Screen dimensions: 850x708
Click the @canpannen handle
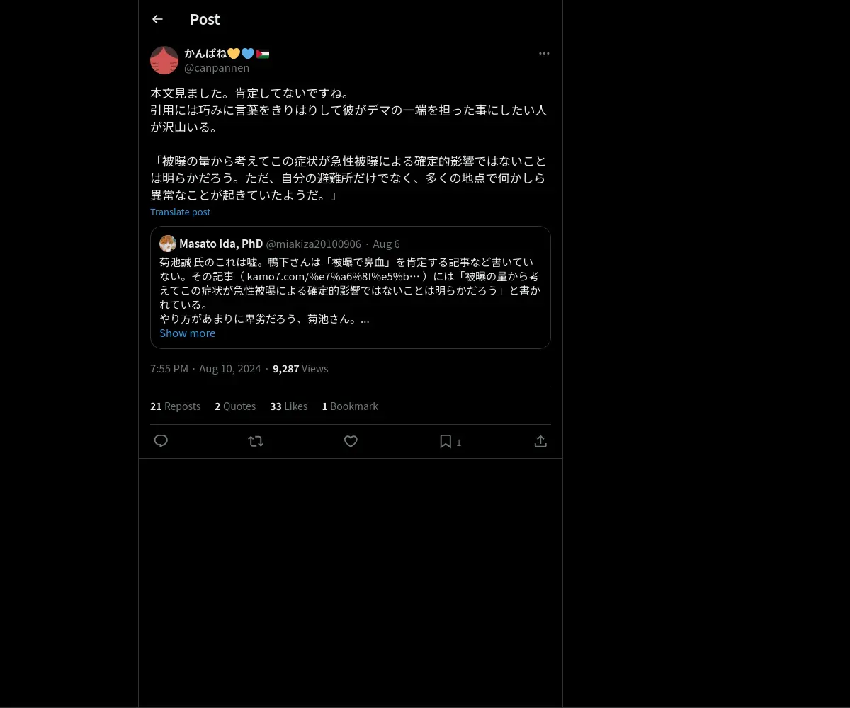[x=217, y=67]
